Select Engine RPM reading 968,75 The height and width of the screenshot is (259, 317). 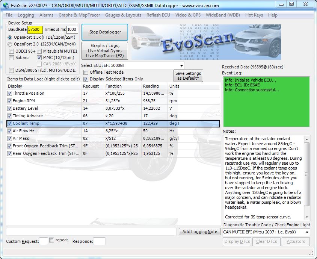149,101
